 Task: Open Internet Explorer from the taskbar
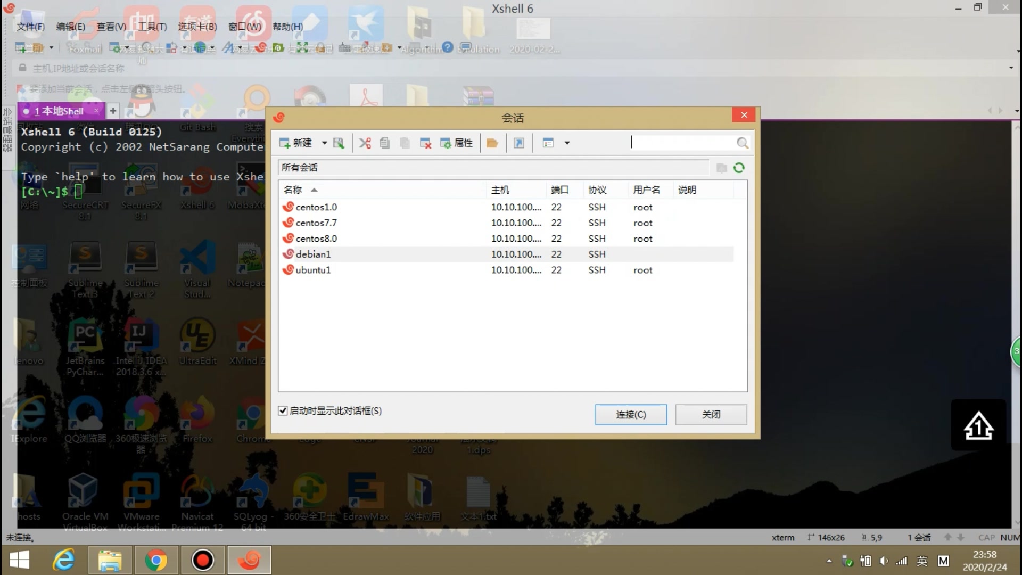64,560
